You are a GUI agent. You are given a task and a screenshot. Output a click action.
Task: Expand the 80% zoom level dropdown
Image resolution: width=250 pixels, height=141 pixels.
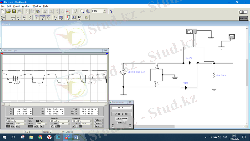click(x=104, y=11)
